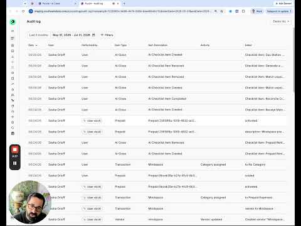The height and width of the screenshot is (226, 301).
Task: Open the calendar icon in date range
Action: coord(93,35)
